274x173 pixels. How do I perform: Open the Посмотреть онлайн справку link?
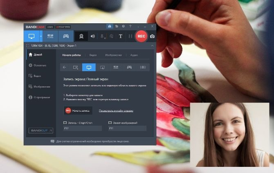point(116,110)
